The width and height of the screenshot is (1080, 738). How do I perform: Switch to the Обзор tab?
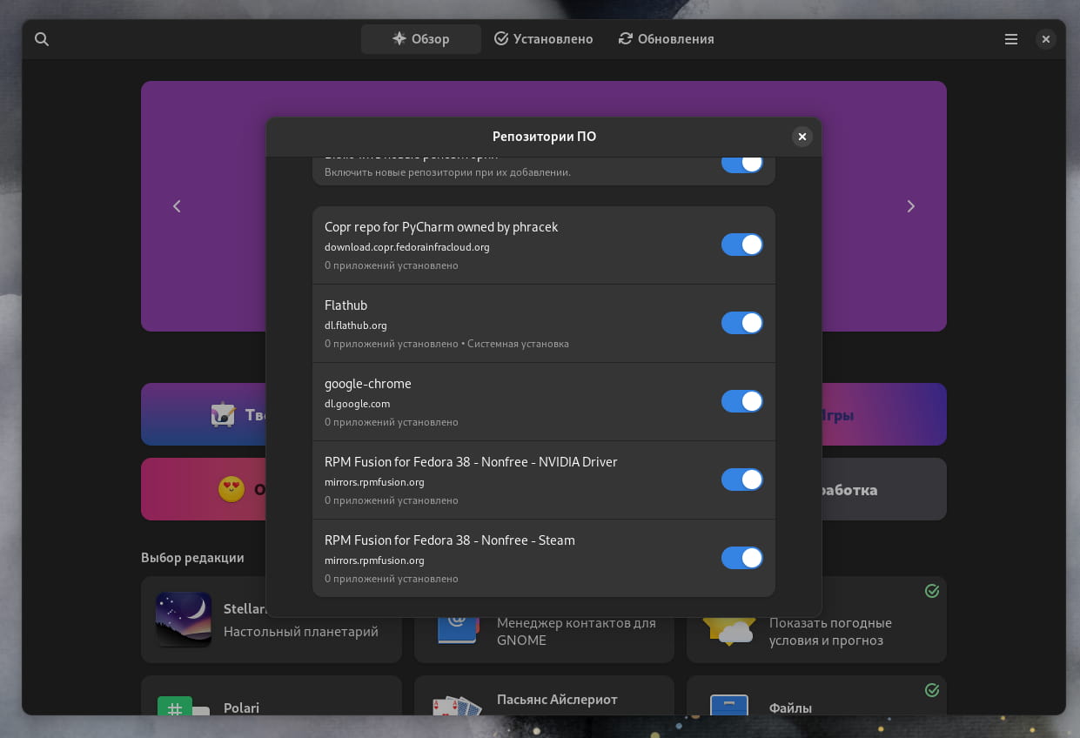pyautogui.click(x=421, y=39)
